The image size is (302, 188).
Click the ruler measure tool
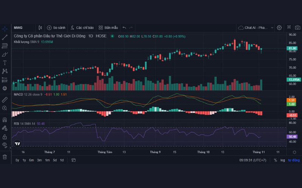tap(5, 100)
